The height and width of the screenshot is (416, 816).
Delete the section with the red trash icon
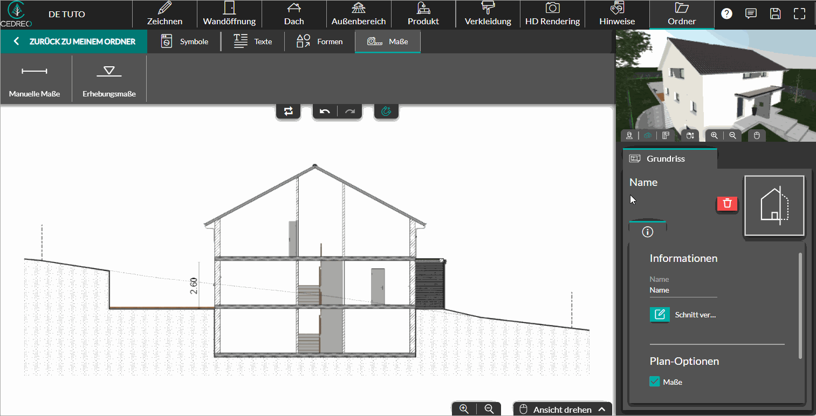pyautogui.click(x=727, y=203)
